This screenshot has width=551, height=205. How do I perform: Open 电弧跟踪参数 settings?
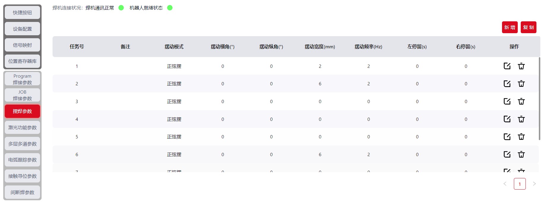(x=22, y=160)
